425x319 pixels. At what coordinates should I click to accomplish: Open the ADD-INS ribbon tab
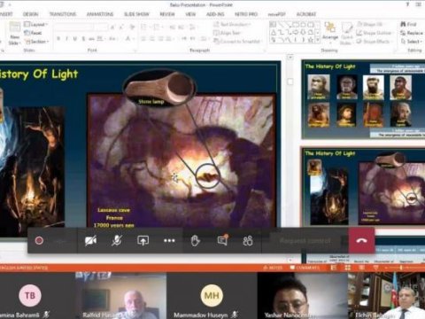click(215, 14)
